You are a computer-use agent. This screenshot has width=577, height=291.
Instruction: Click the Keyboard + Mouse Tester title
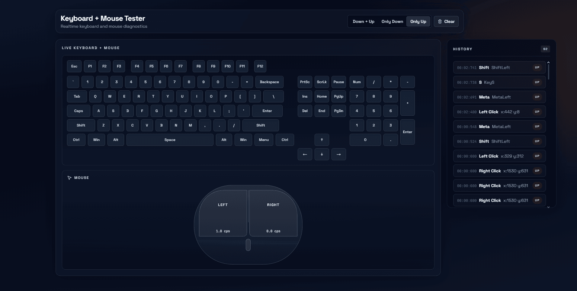tap(103, 18)
